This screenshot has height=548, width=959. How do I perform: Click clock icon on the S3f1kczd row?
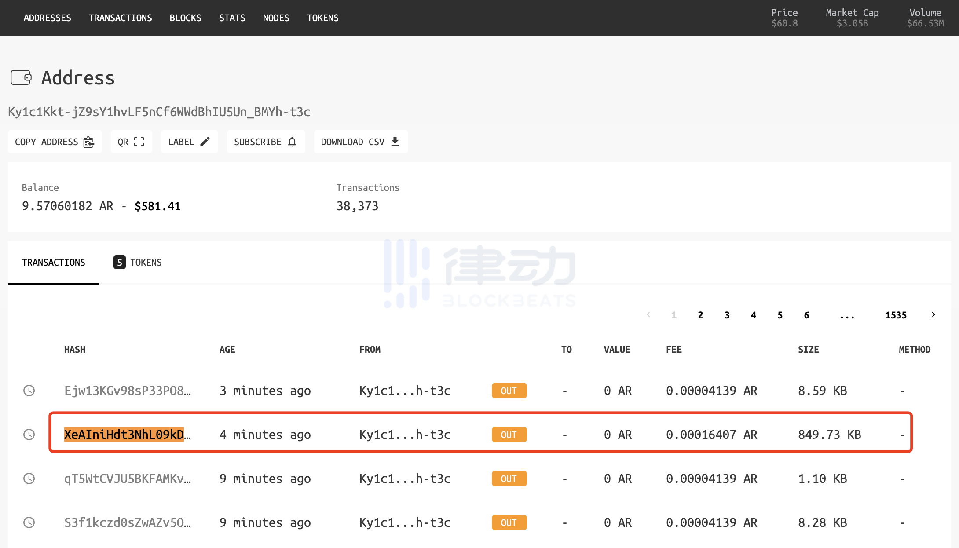[x=29, y=522]
